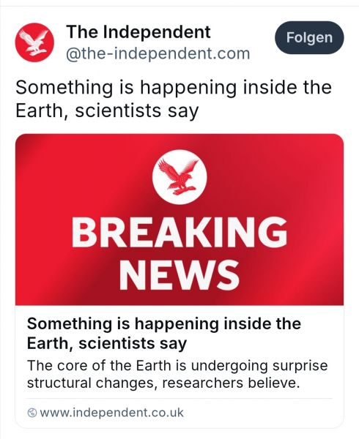
Task: Open The Independent's eagle profile avatar
Action: pyautogui.click(x=34, y=42)
